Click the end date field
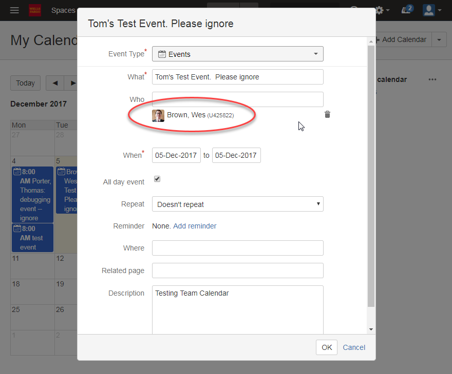 [x=236, y=155]
